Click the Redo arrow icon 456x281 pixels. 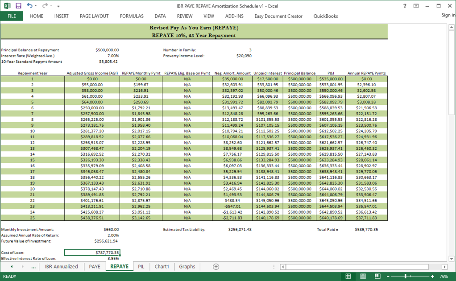click(45, 5)
